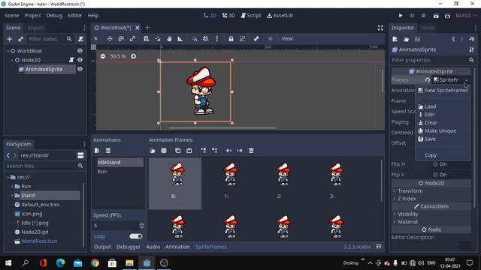Enable the Flip V checkbox
The height and width of the screenshot is (270, 481).
[x=435, y=175]
